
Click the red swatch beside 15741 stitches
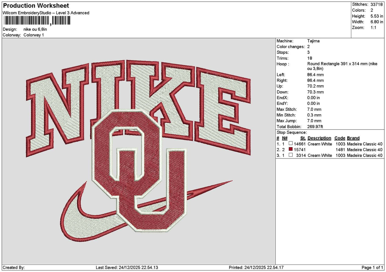290,149
